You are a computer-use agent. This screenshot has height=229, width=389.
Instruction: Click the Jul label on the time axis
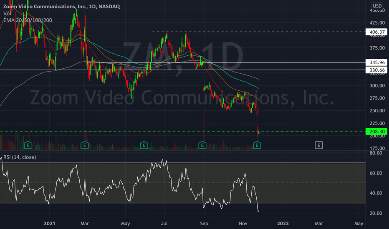(x=164, y=224)
